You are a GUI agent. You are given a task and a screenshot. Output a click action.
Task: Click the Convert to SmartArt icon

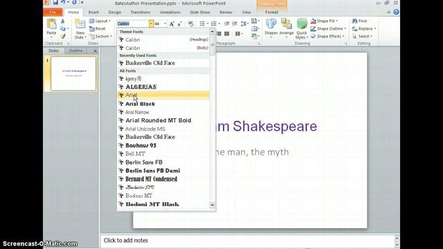[254, 36]
